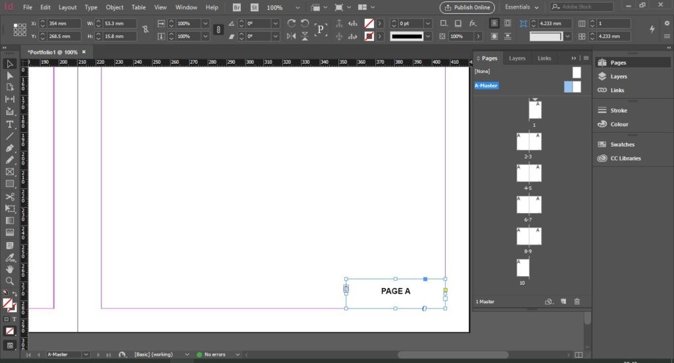This screenshot has height=363, width=674.
Task: Select the Gap tool
Action: pyautogui.click(x=9, y=99)
